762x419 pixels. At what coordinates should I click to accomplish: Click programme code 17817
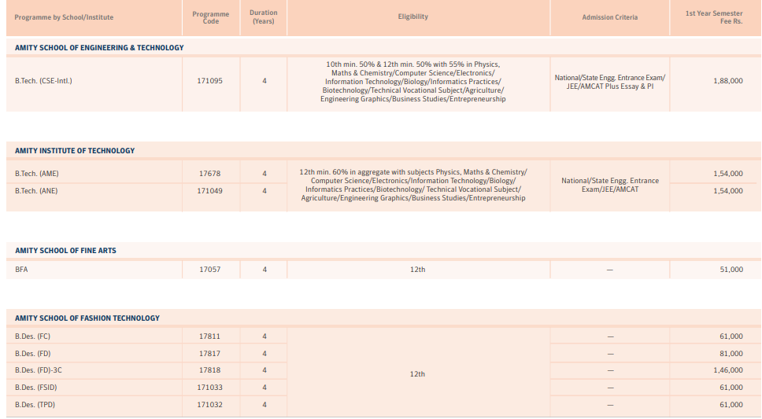pyautogui.click(x=209, y=354)
